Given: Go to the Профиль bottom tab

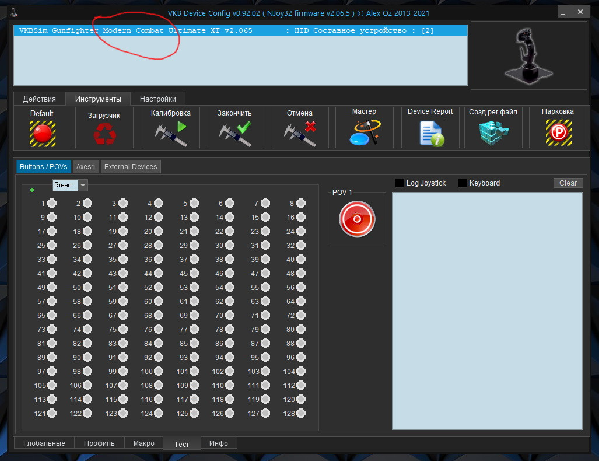Looking at the screenshot, I should (99, 443).
